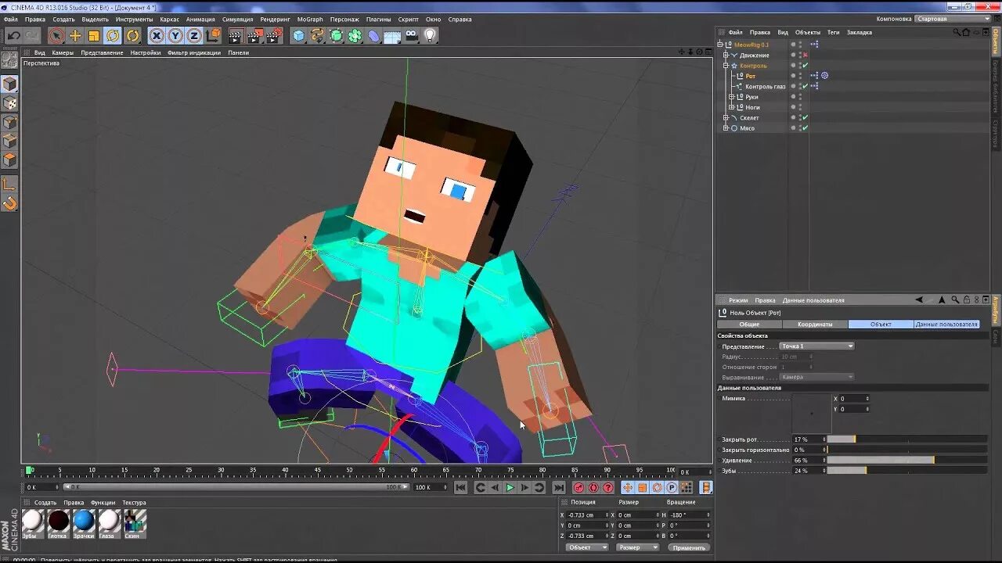Click the floor environment icon
The image size is (1002, 563).
(x=393, y=35)
